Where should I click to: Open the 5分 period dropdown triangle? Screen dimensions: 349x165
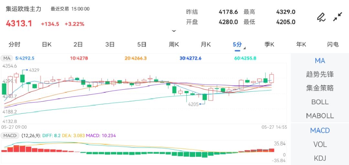(244, 48)
